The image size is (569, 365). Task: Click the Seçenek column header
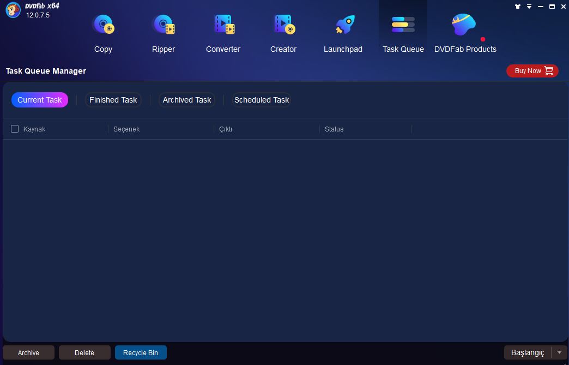[x=126, y=129]
